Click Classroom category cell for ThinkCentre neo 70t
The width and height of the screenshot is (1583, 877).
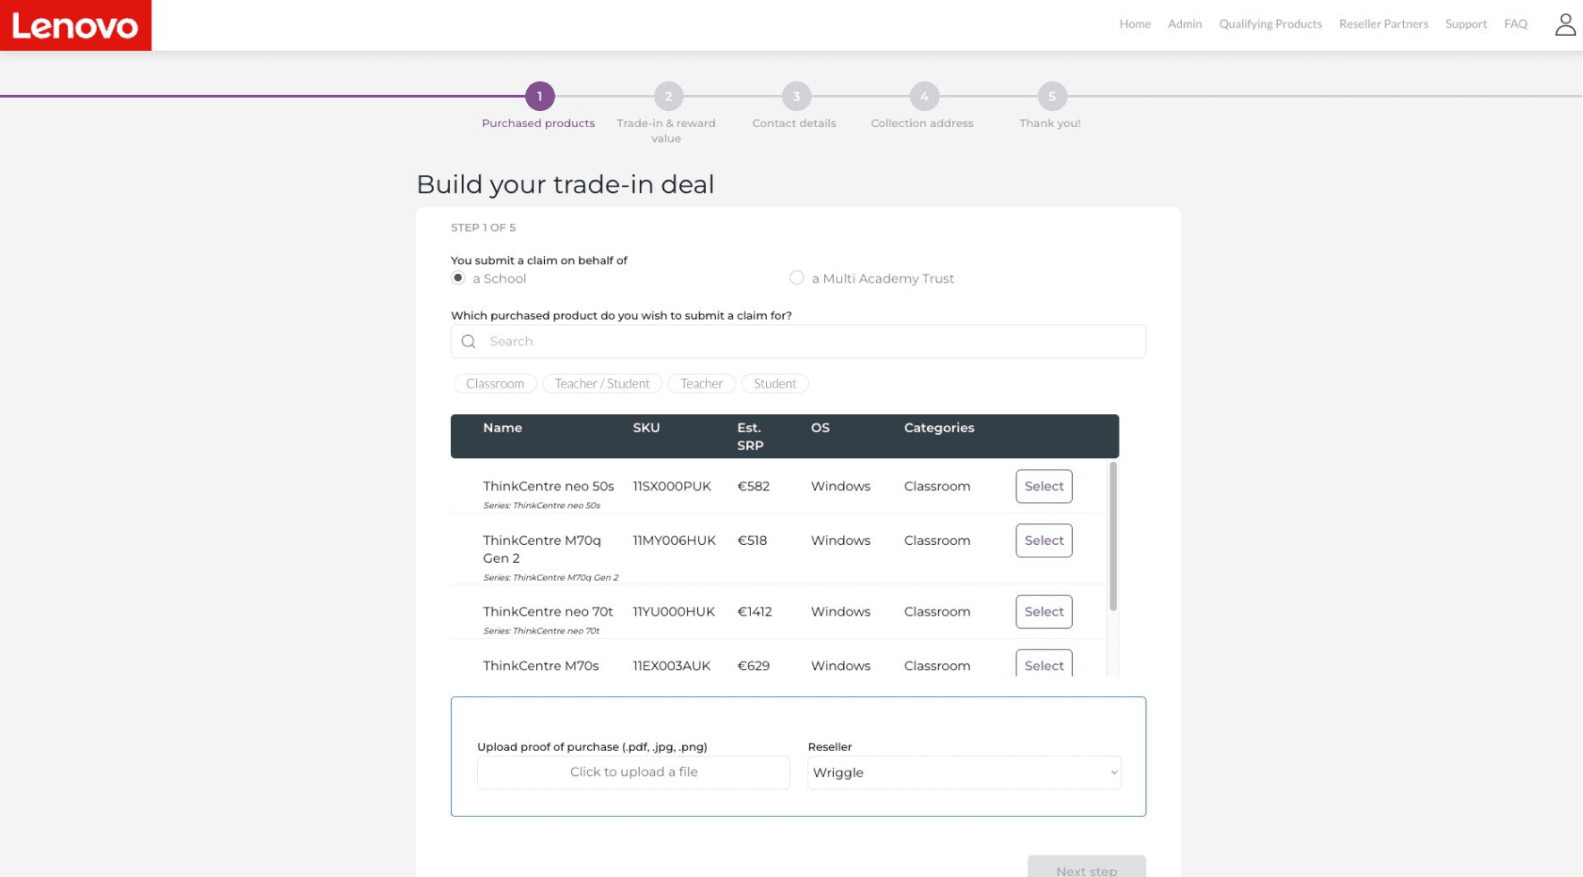point(937,612)
